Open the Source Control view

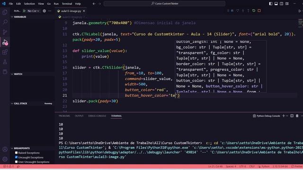point(5,32)
